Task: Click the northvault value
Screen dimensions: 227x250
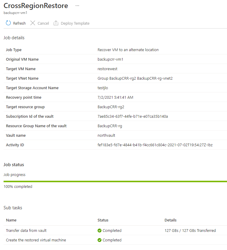Action: pos(106,136)
